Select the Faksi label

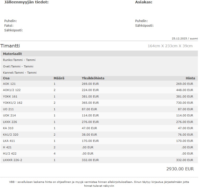[x=9, y=26]
